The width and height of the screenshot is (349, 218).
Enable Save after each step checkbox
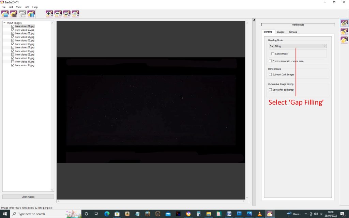pyautogui.click(x=270, y=90)
